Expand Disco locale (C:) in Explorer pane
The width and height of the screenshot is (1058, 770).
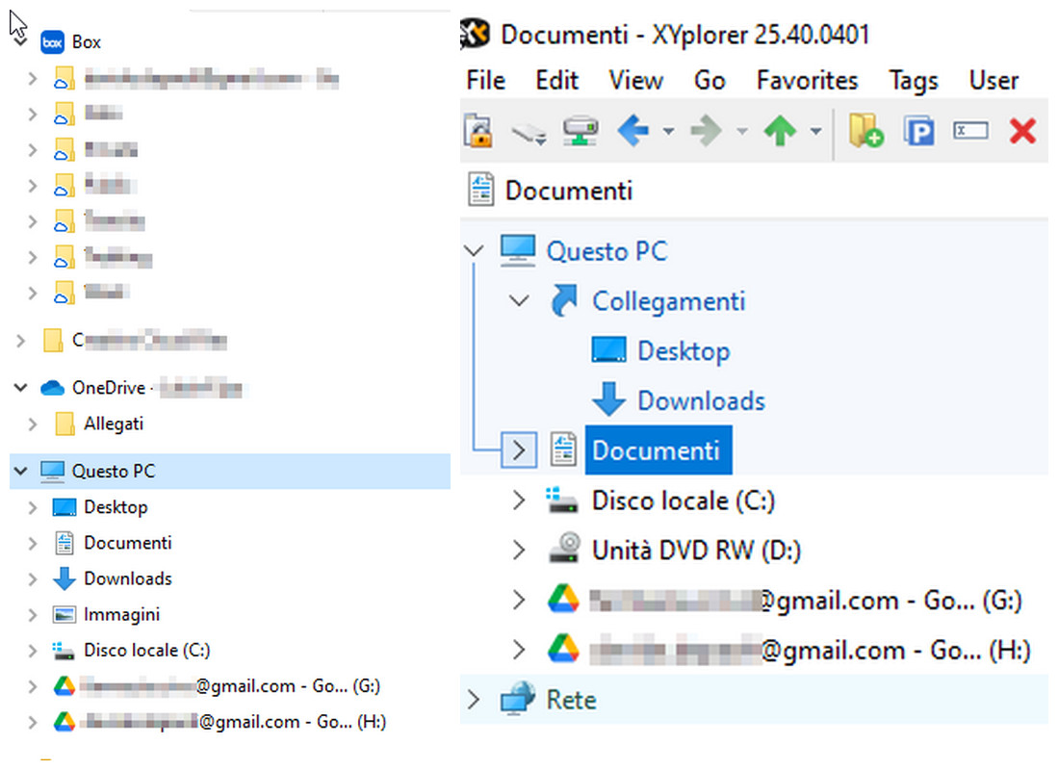tap(32, 651)
